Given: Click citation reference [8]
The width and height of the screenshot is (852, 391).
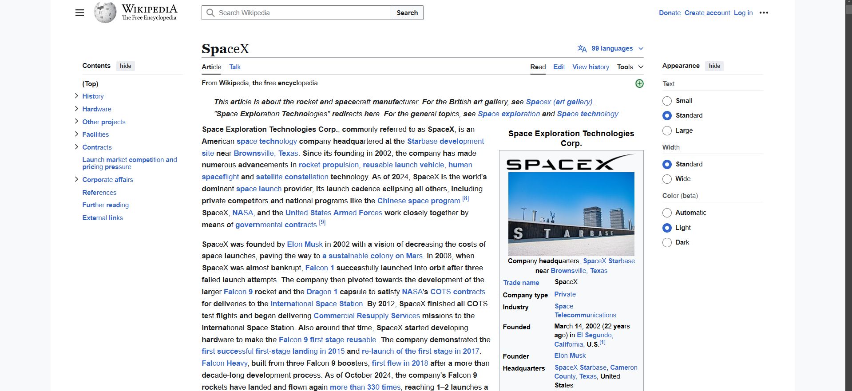Looking at the screenshot, I should coord(465,198).
